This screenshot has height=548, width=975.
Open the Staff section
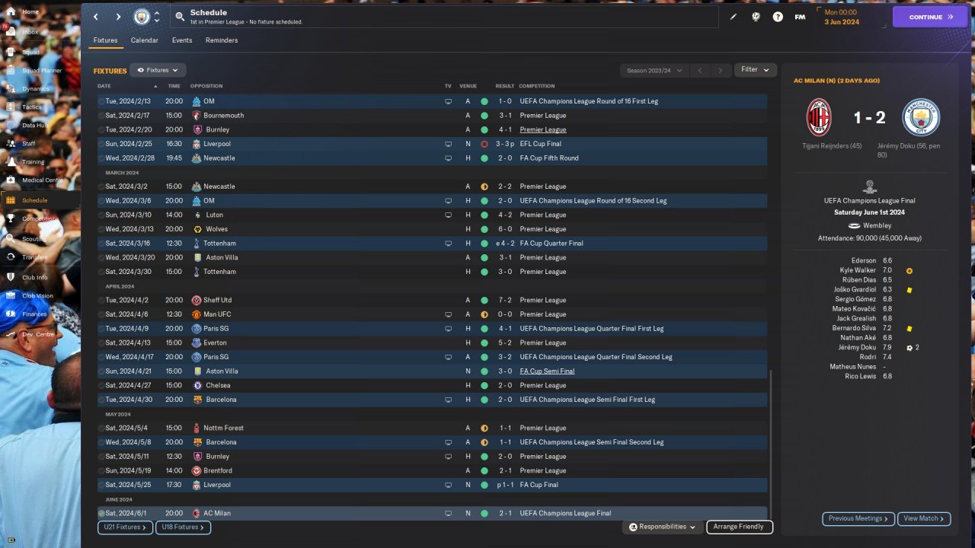29,144
